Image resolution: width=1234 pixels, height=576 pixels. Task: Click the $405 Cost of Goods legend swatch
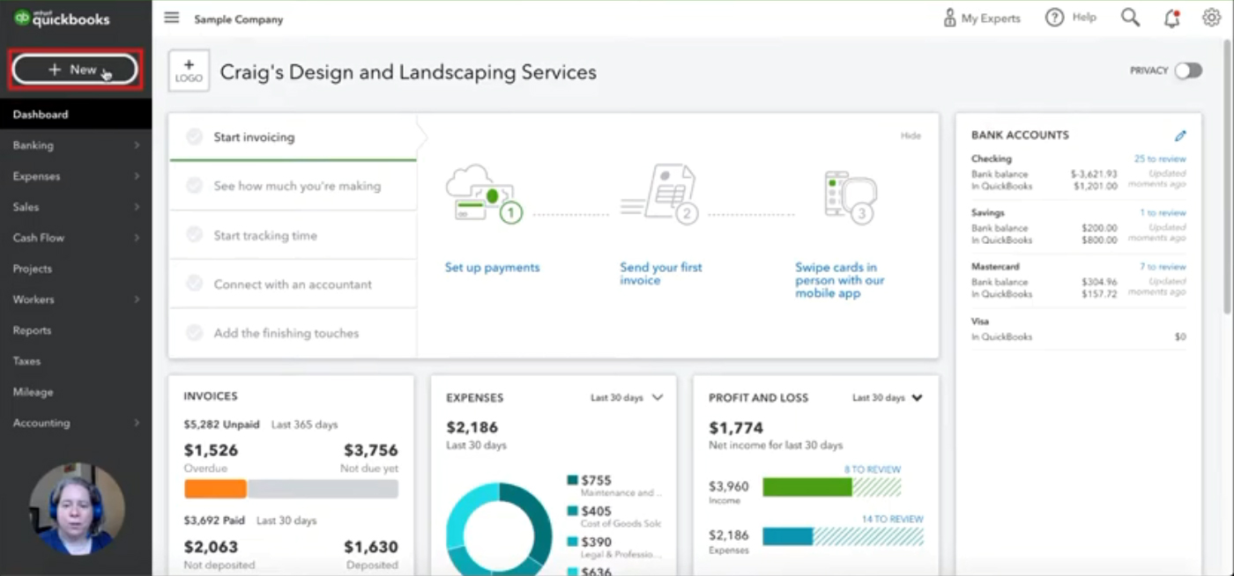[573, 511]
